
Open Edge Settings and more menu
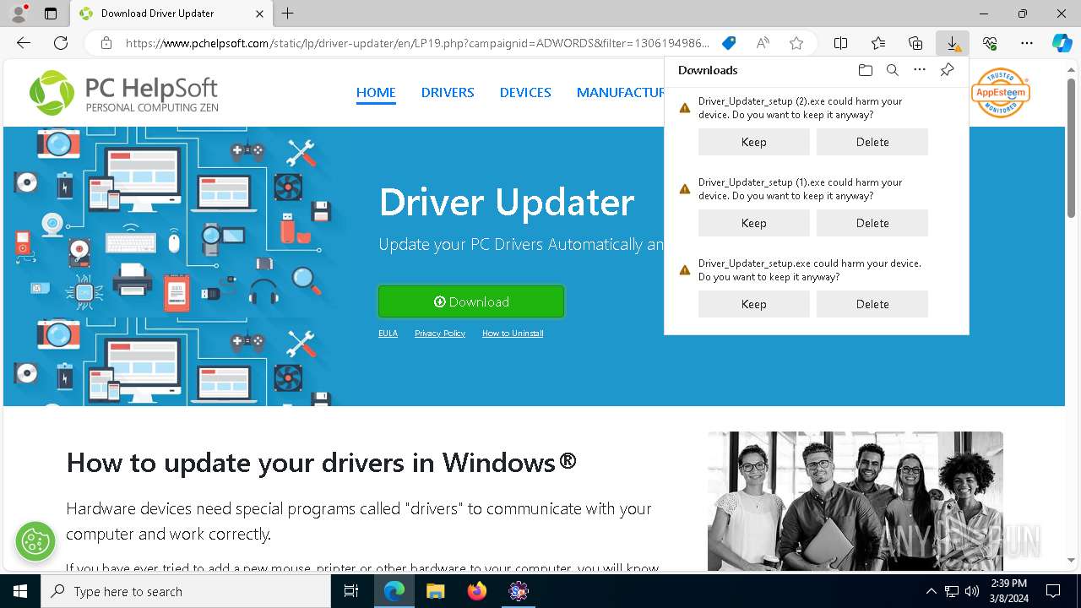[1027, 43]
